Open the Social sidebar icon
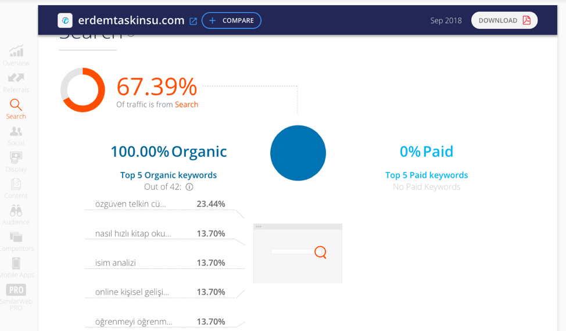Viewport: 566px width, 331px height. [16, 132]
